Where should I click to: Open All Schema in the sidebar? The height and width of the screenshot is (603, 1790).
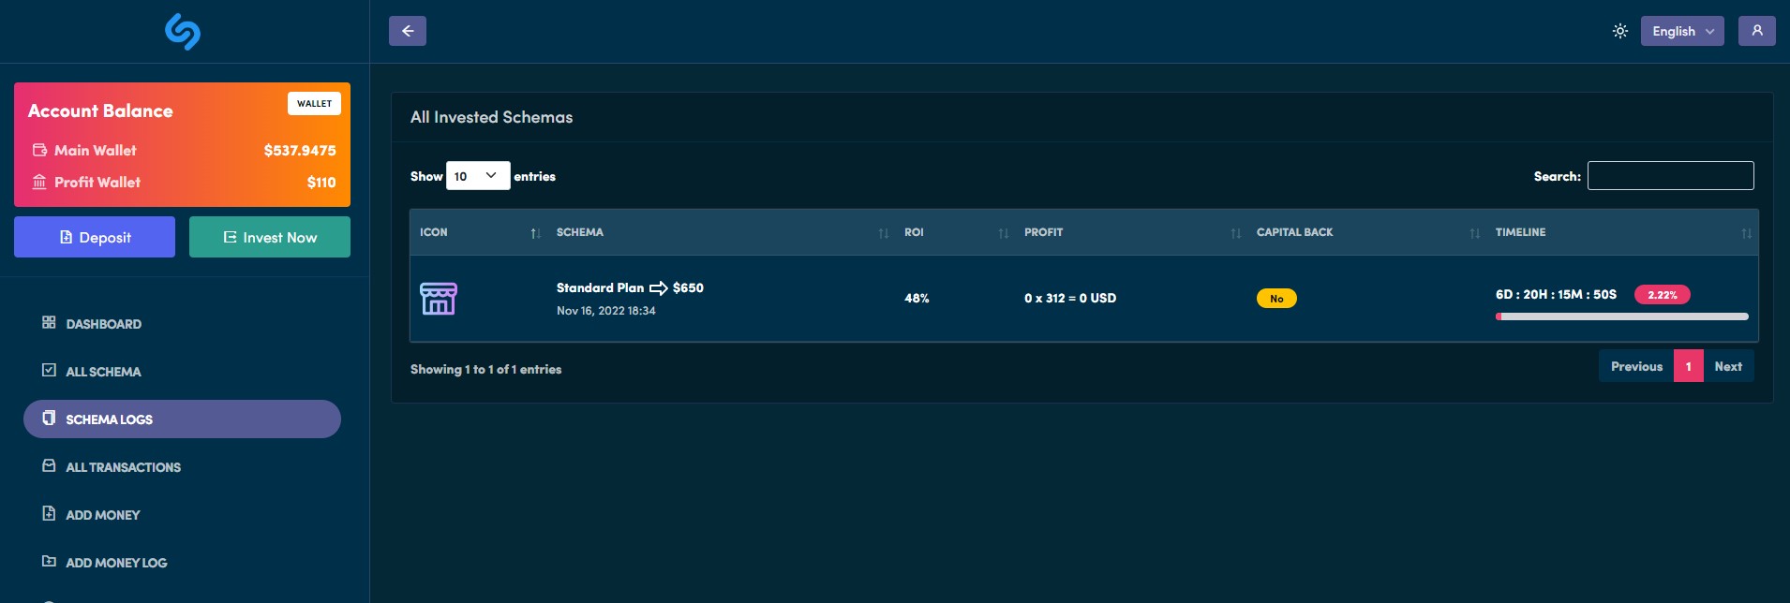[x=182, y=371]
